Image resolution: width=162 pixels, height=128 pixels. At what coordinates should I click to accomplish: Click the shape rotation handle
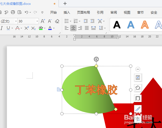pyautogui.click(x=96, y=59)
